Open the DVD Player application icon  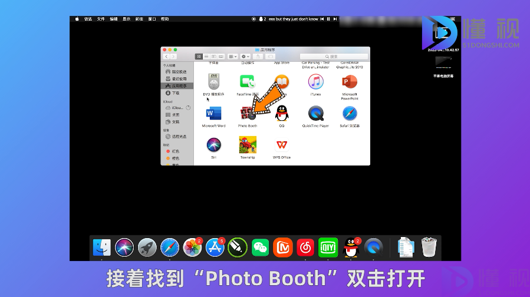click(x=213, y=81)
